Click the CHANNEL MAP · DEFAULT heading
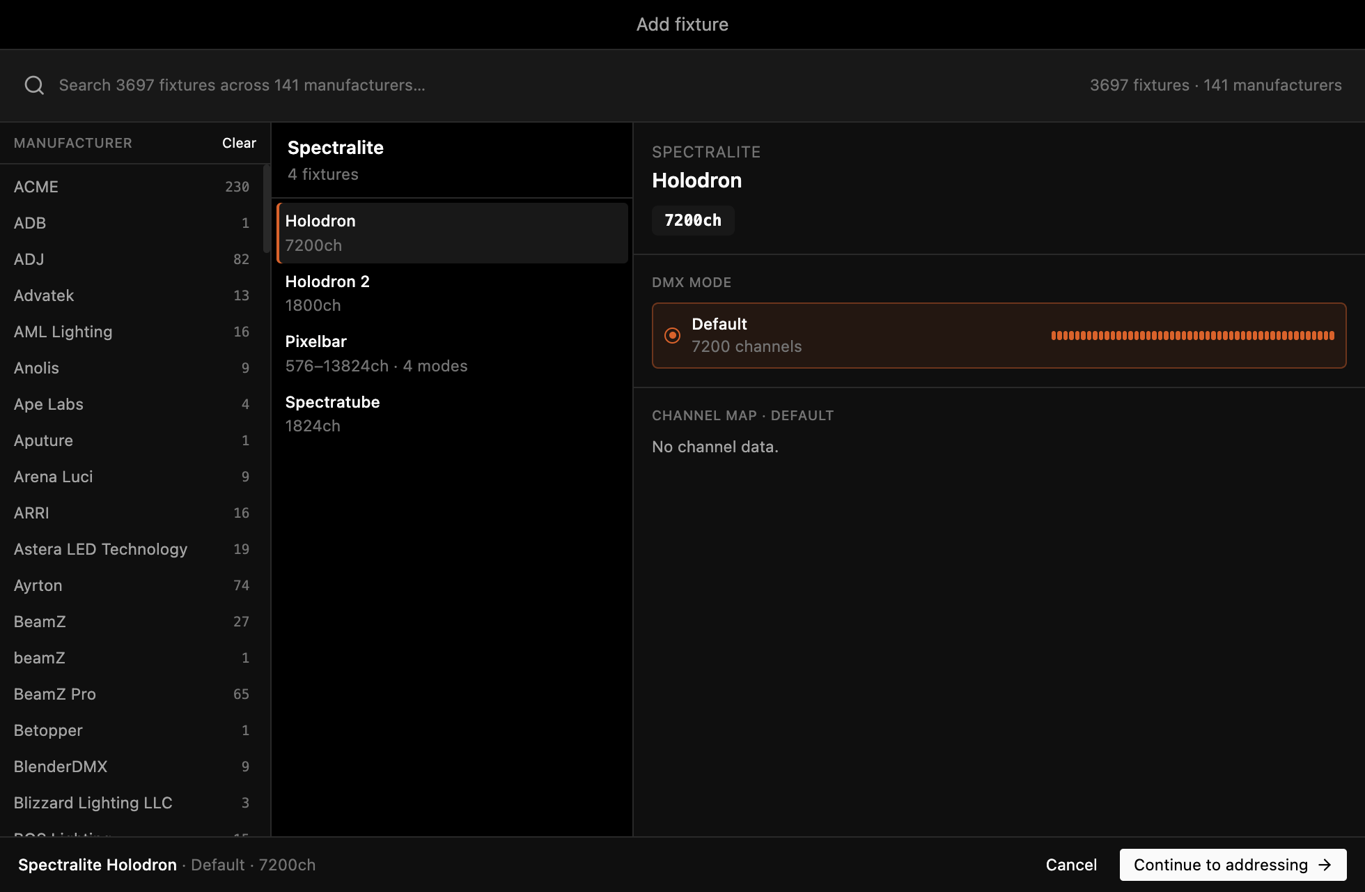The width and height of the screenshot is (1365, 892). click(x=742, y=415)
